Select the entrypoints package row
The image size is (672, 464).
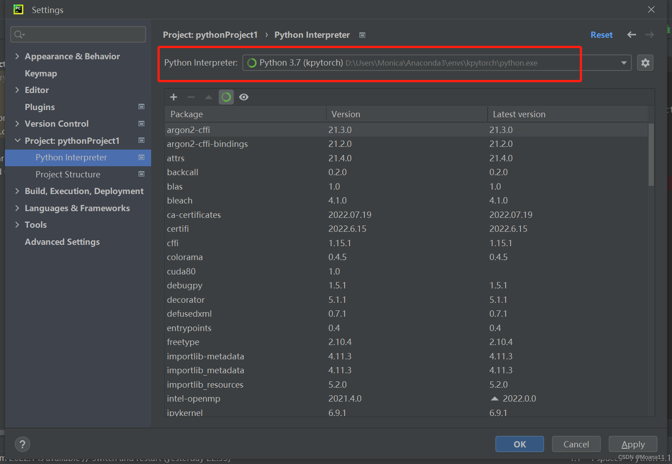point(407,328)
